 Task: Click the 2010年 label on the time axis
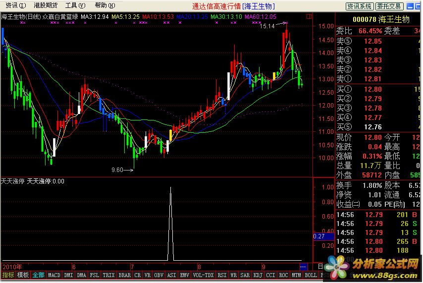point(12,267)
